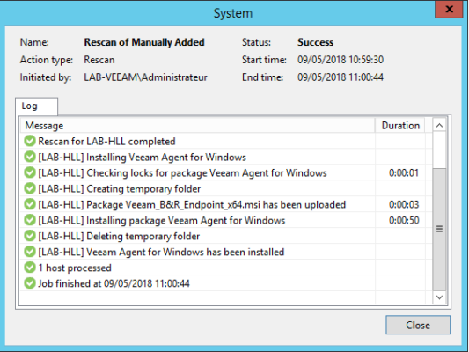Click the log scrollbar up arrow
The width and height of the screenshot is (469, 352).
[439, 125]
